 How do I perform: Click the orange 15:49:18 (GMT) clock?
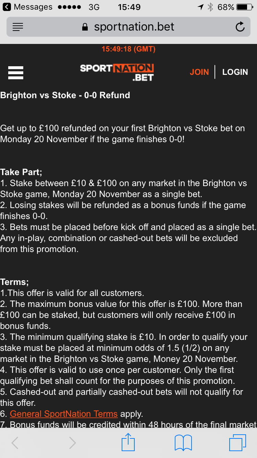(x=128, y=49)
